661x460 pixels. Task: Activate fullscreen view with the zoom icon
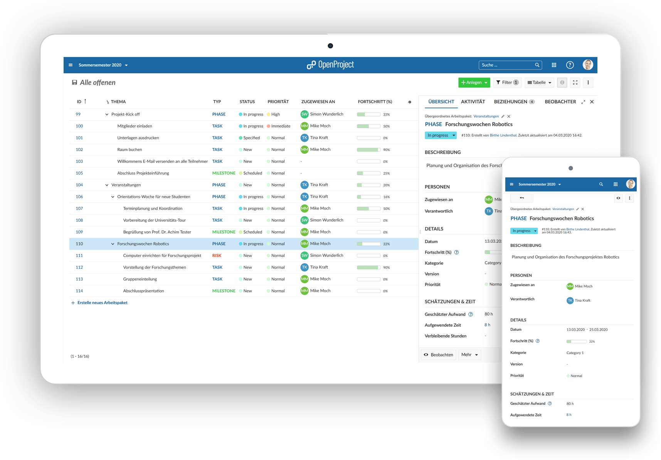click(x=575, y=82)
